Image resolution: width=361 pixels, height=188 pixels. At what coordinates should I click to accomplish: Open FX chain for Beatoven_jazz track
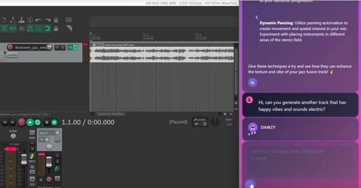pos(70,47)
